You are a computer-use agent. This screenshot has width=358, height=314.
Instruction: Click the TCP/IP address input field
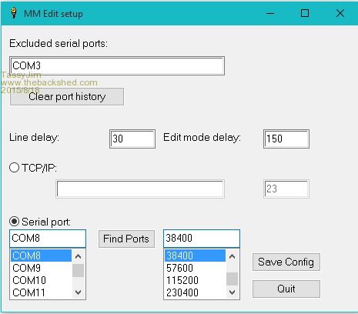tap(140, 189)
